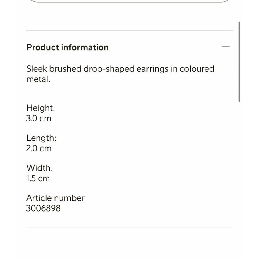
Task: Click the word "Sleek" in the description
Action: coord(37,69)
